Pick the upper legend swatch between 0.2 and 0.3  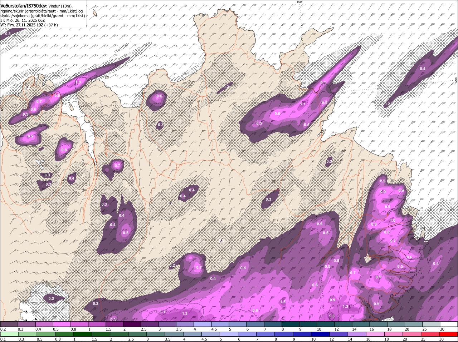[9, 324]
